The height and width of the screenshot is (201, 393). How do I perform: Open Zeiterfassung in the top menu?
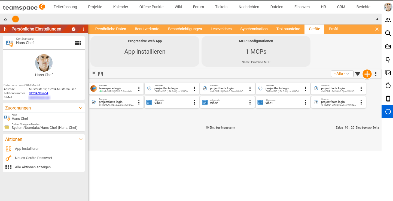tap(65, 7)
